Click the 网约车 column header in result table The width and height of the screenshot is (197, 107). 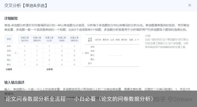coord(124,40)
